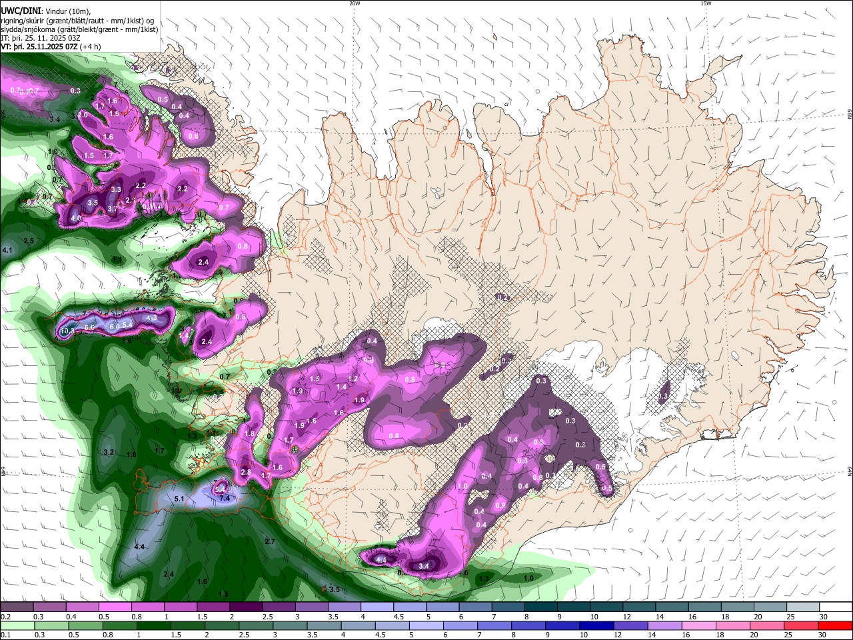
Task: Click the 4.0 snowfall value on the map
Action: pos(76,218)
